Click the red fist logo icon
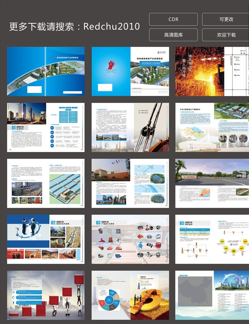Viewport: 249px width, 324px height. (x=111, y=65)
